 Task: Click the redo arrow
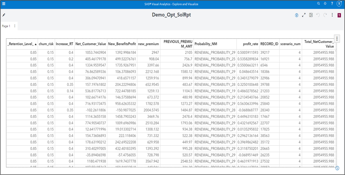325,15
